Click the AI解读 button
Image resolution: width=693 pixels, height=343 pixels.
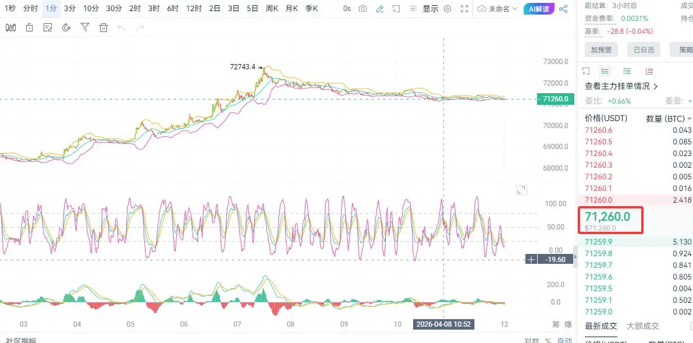pyautogui.click(x=539, y=8)
